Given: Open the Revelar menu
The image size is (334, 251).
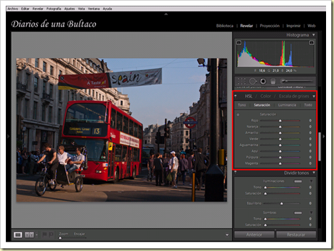Looking at the screenshot, I should click(38, 9).
